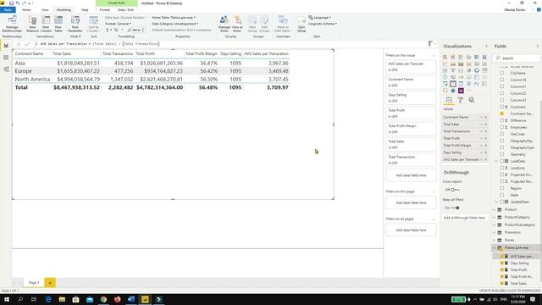Switch to the Data / Drill tab
Image resolution: width=542 pixels, height=305 pixels.
point(126,9)
